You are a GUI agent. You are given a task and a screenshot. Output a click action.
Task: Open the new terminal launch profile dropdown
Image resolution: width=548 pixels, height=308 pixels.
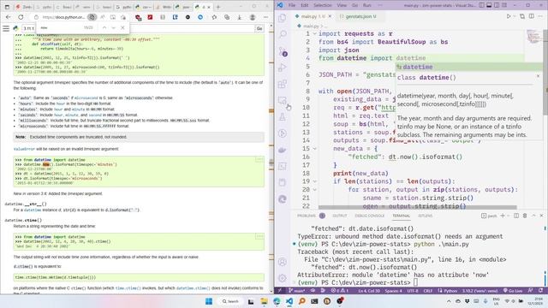click(508, 216)
